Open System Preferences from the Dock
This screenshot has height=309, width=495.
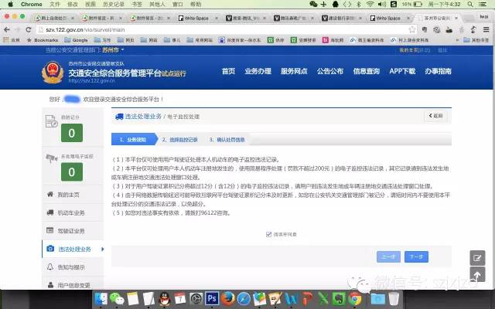(x=196, y=298)
